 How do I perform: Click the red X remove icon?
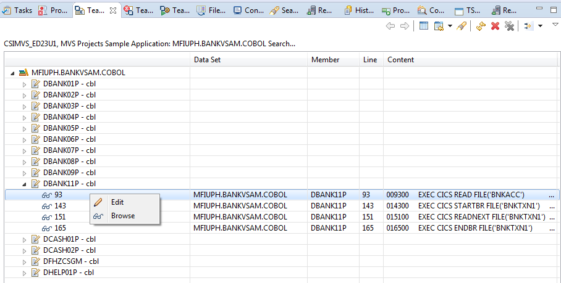pos(495,26)
